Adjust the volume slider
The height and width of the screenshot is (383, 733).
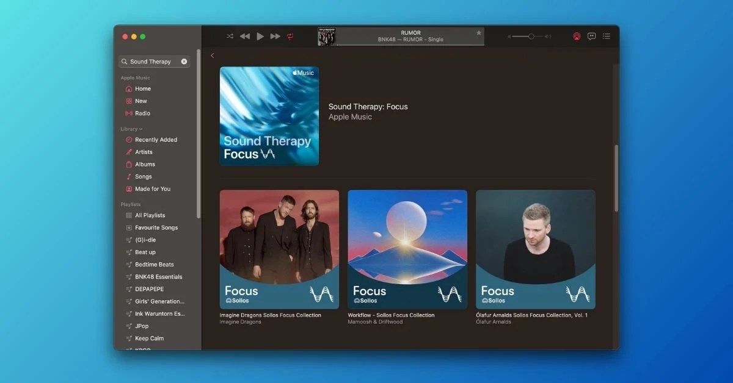point(531,36)
